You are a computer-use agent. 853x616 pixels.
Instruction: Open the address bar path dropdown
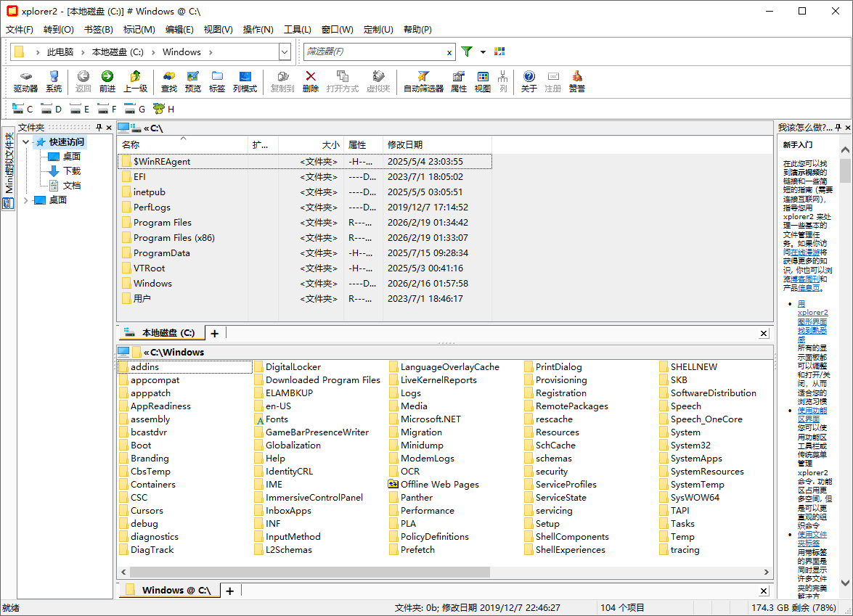click(x=285, y=52)
